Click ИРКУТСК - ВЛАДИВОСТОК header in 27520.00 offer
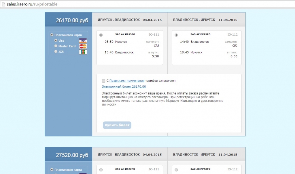 [x=130, y=155]
